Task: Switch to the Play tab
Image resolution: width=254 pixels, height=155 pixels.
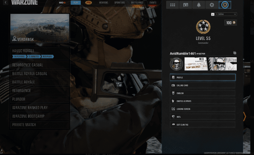Action: point(76,2)
